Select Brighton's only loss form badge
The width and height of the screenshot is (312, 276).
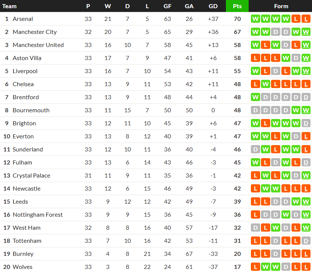pyautogui.click(x=266, y=123)
